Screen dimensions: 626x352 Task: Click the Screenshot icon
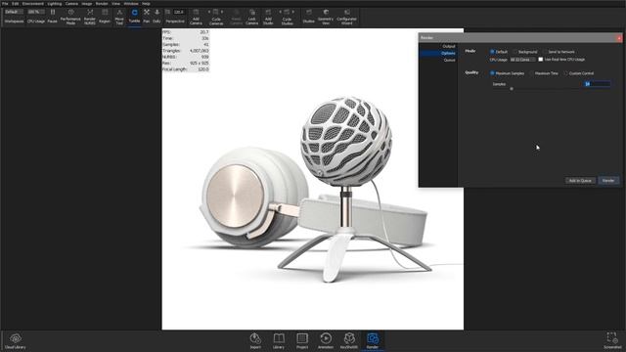612,338
